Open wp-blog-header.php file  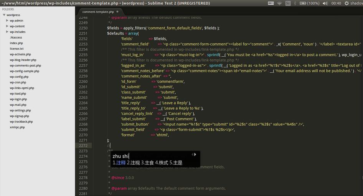[23, 60]
